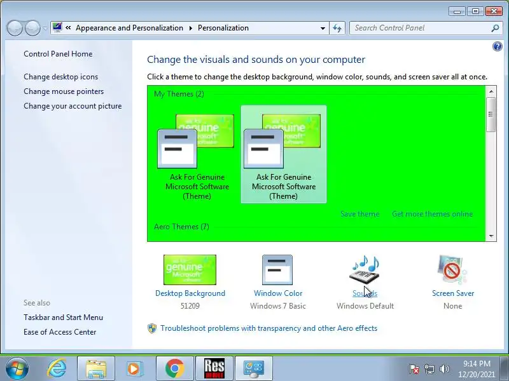The height and width of the screenshot is (381, 509).
Task: Click the blue help question mark icon
Action: pos(497,46)
